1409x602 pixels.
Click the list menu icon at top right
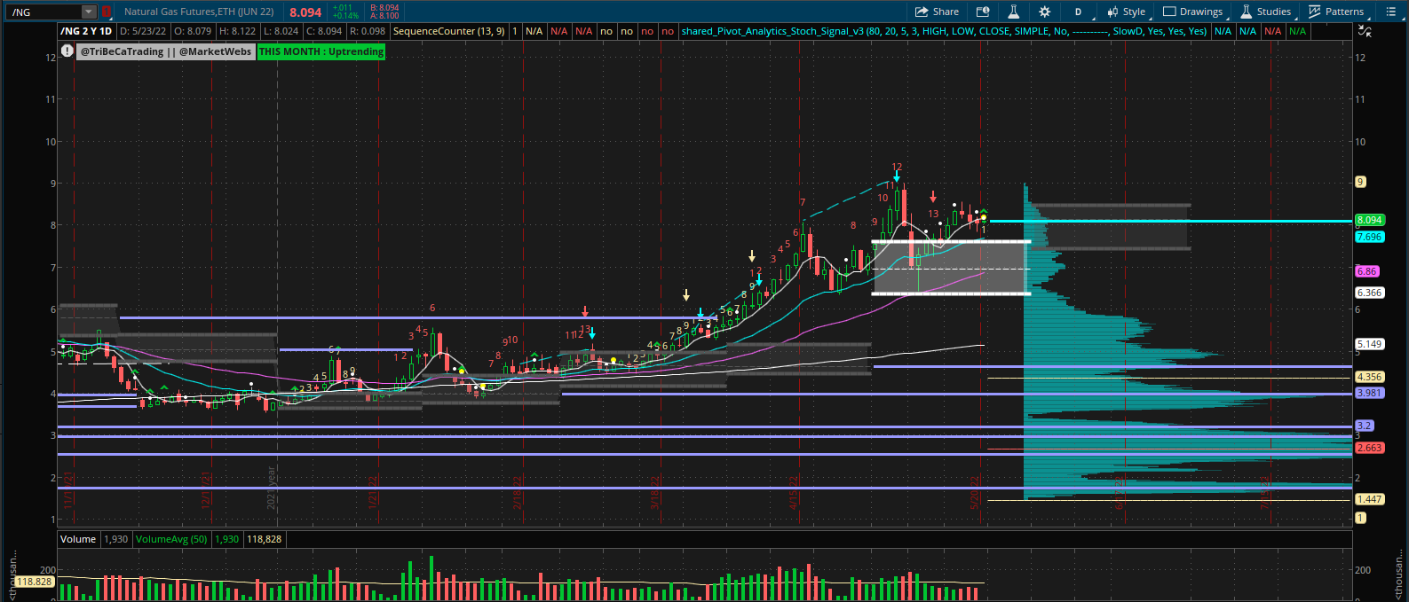(x=1391, y=12)
